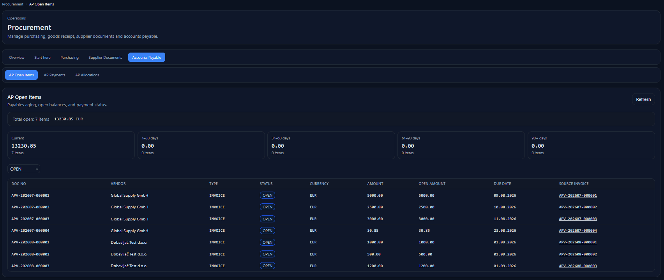664x280 pixels.
Task: Open source invoice APV-202608-000002 link
Action: (x=578, y=254)
